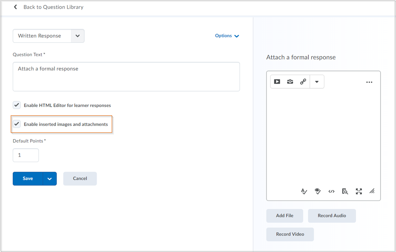Viewport: 396px width, 252px height.
Task: Click the 'Question Text' field label
Action: point(29,55)
